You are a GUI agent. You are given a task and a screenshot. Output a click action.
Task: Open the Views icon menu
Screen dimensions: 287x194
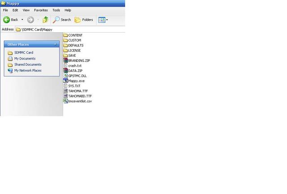[x=103, y=20]
